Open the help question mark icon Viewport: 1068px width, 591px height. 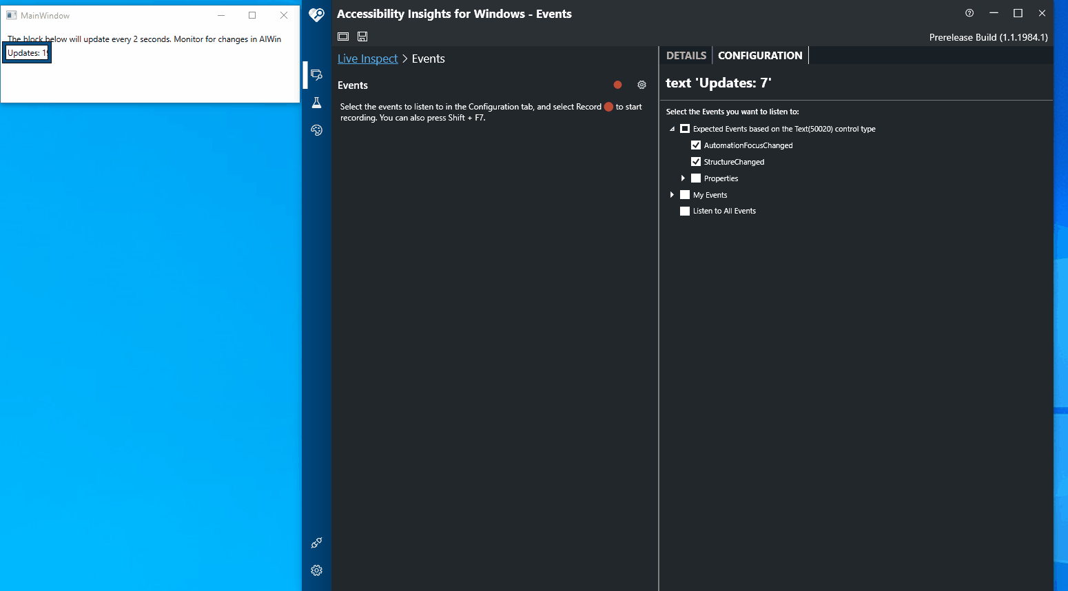click(969, 13)
